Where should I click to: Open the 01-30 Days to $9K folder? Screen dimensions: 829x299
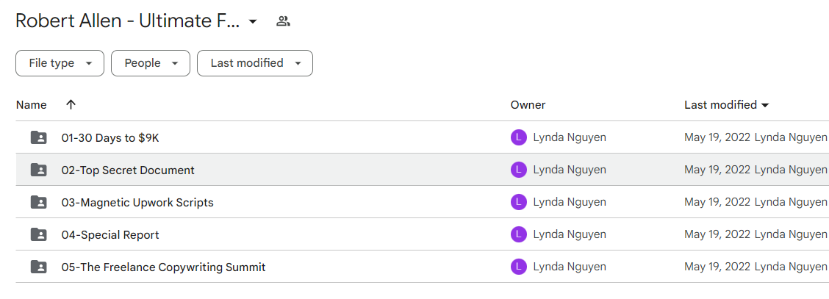[110, 138]
